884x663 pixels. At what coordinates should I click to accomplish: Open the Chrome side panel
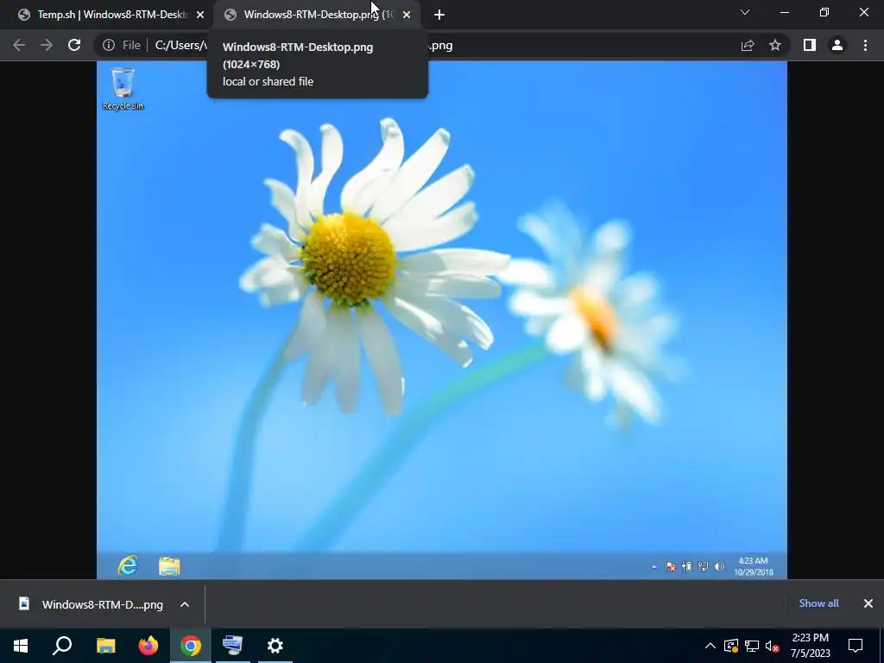click(x=810, y=45)
